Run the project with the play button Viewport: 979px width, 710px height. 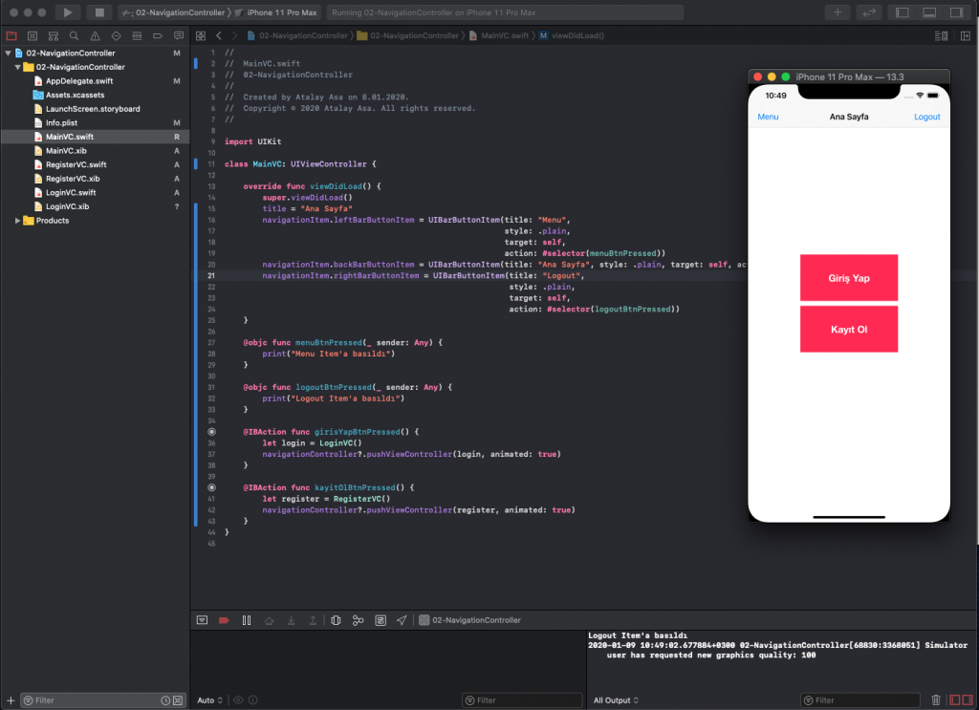pos(68,12)
